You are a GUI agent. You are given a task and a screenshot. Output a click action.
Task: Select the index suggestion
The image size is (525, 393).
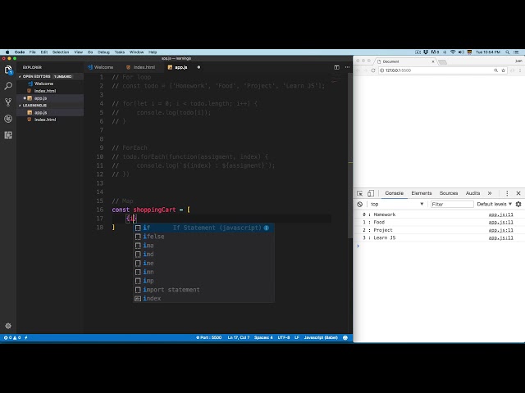click(204, 299)
